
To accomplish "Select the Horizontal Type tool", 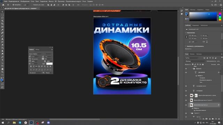I will tap(2, 60).
